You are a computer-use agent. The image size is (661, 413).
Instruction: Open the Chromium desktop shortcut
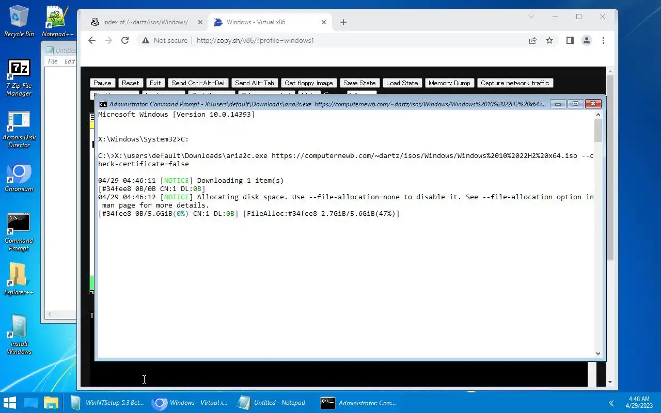pyautogui.click(x=19, y=178)
